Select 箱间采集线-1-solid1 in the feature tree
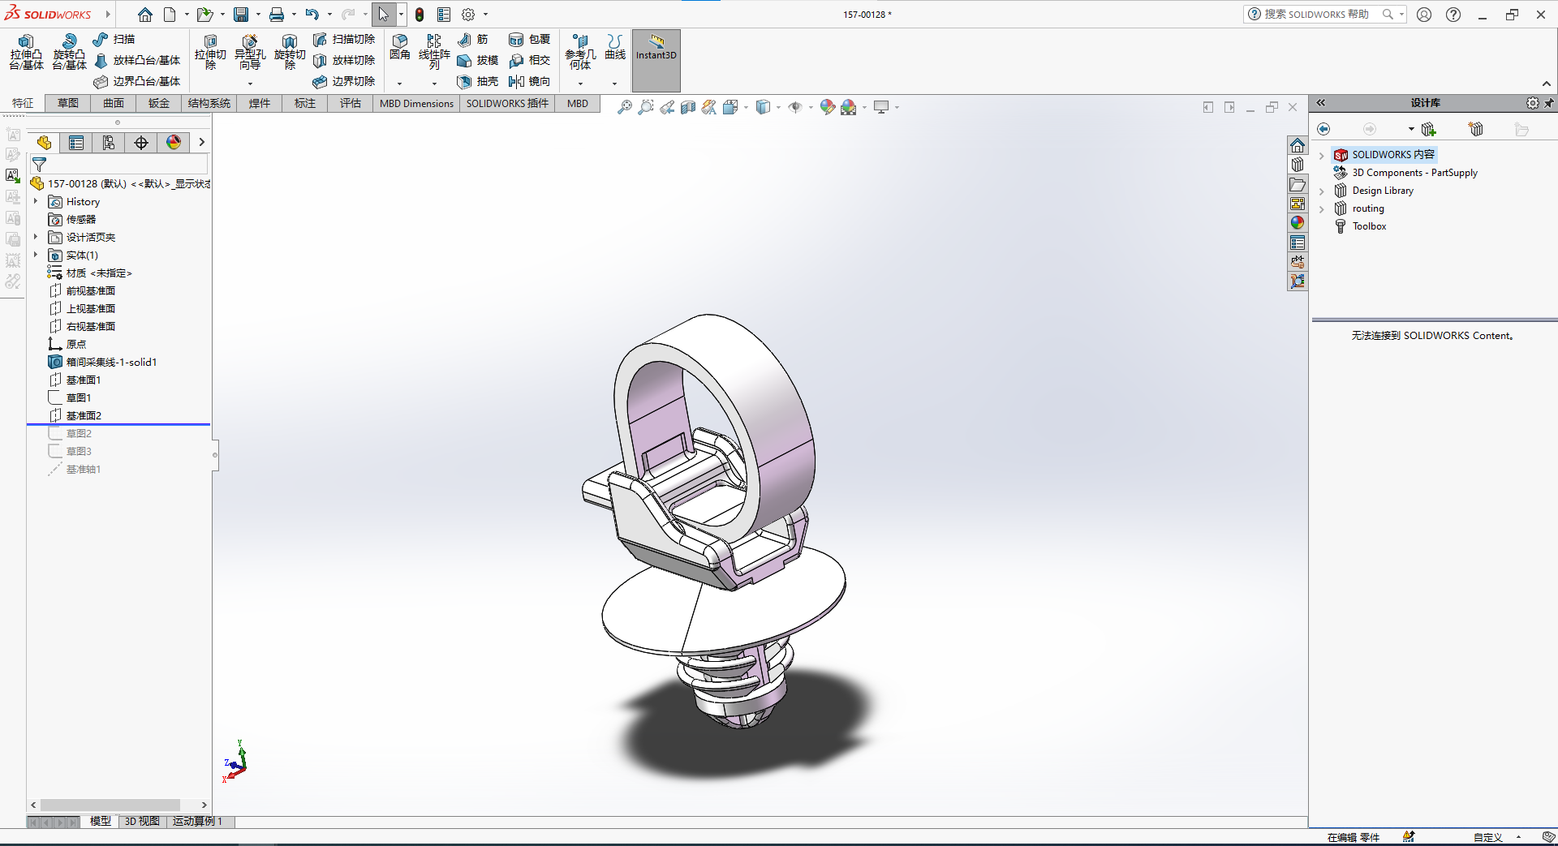This screenshot has height=846, width=1558. click(x=110, y=362)
